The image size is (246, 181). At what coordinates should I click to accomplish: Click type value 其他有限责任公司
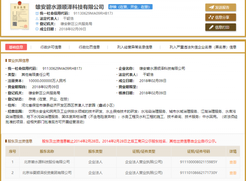coord(36,75)
